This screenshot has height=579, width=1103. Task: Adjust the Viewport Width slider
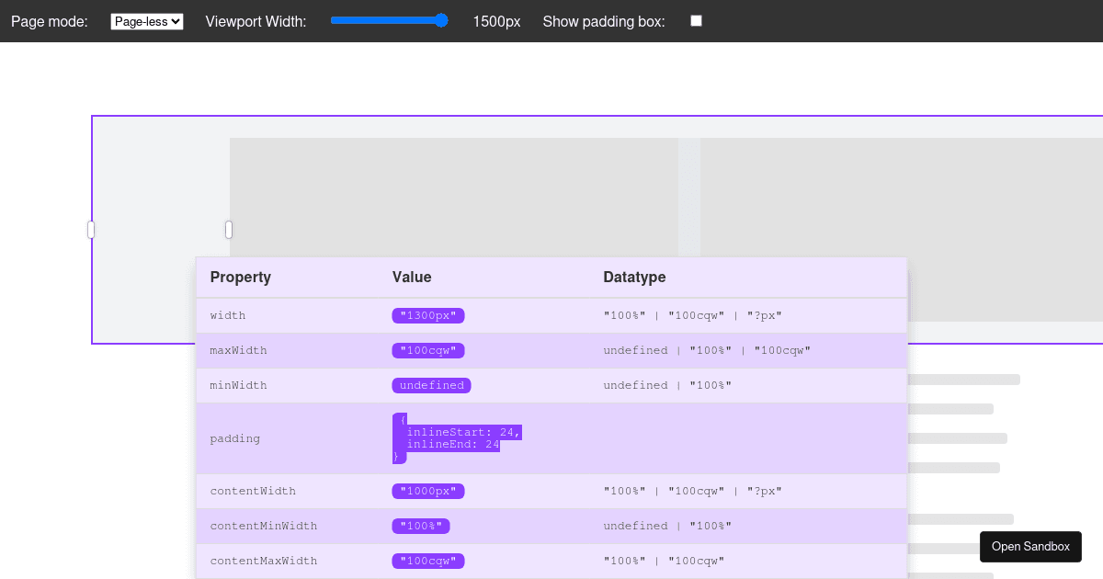point(390,20)
